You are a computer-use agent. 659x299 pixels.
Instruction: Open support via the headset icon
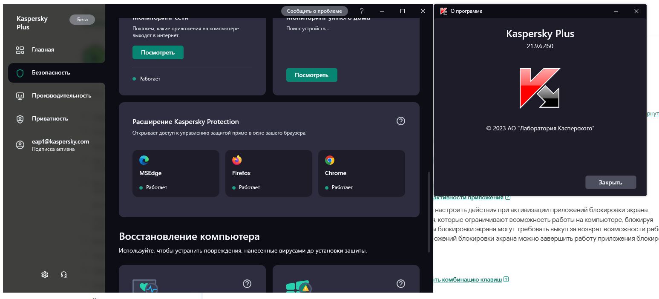(x=63, y=275)
